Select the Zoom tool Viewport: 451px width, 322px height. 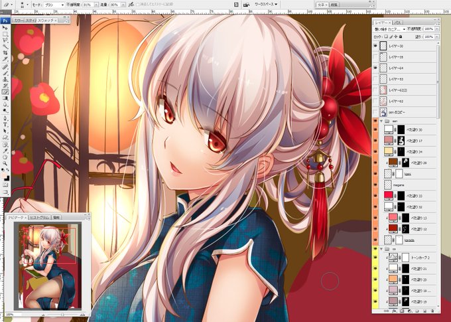[5, 163]
